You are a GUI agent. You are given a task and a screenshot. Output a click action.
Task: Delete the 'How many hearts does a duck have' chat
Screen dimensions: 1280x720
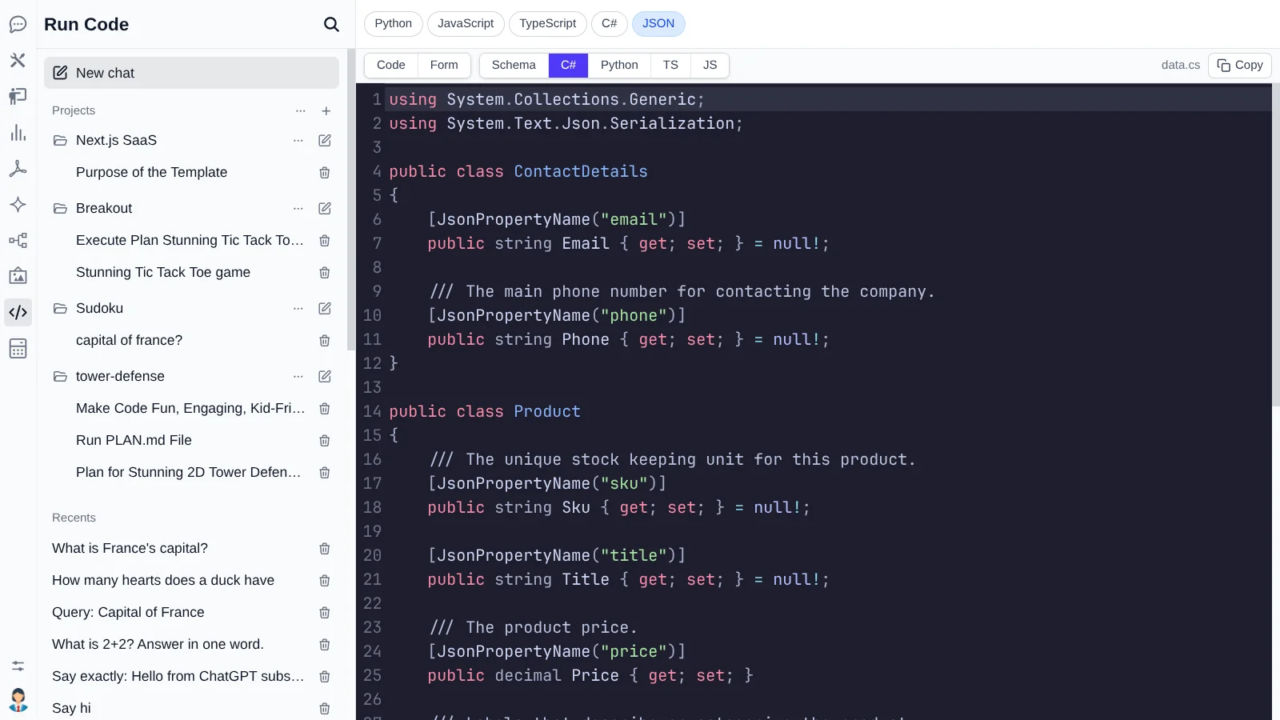click(325, 581)
